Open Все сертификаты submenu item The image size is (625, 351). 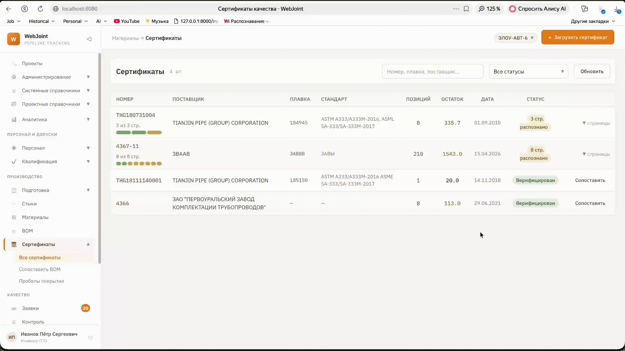pyautogui.click(x=54, y=257)
